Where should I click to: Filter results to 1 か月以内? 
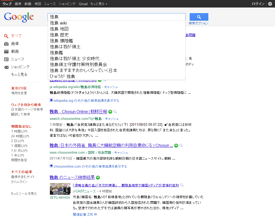(19, 151)
